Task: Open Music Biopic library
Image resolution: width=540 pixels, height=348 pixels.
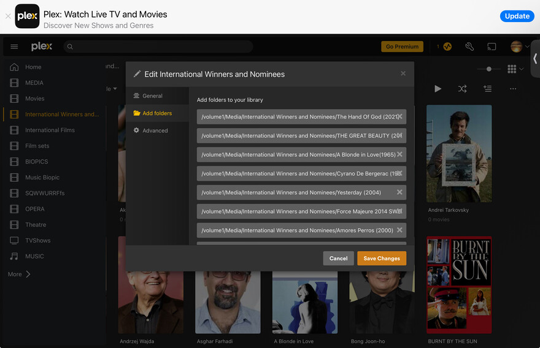Action: 42,178
